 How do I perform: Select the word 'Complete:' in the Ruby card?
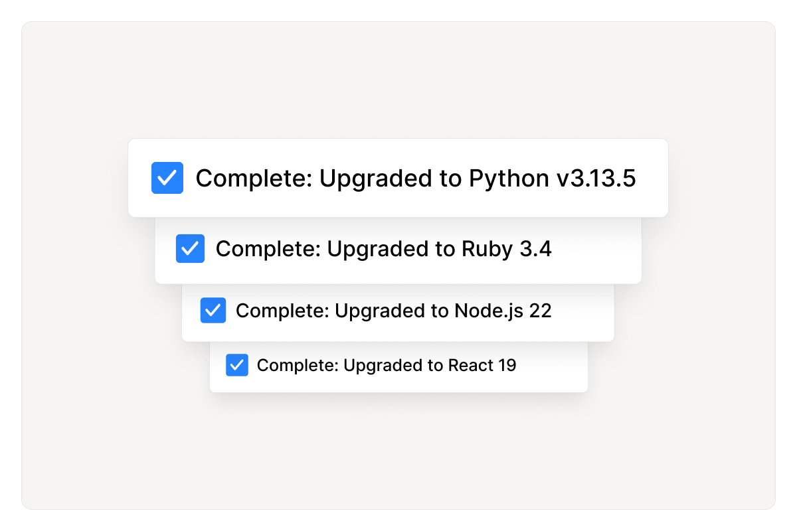tap(268, 249)
